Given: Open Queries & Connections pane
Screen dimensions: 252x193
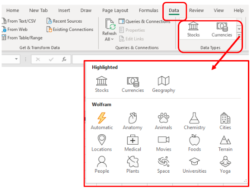Looking at the screenshot, I should click(144, 21).
